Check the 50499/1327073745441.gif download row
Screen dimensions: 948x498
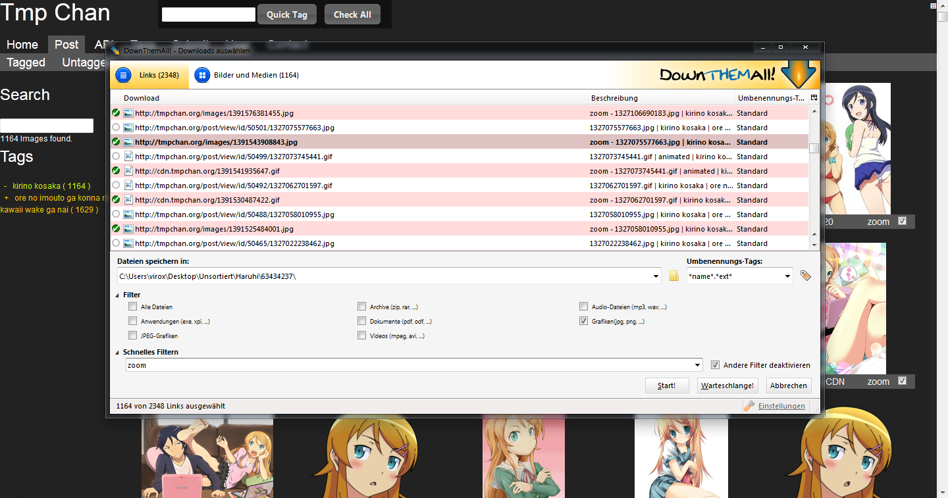tap(116, 157)
